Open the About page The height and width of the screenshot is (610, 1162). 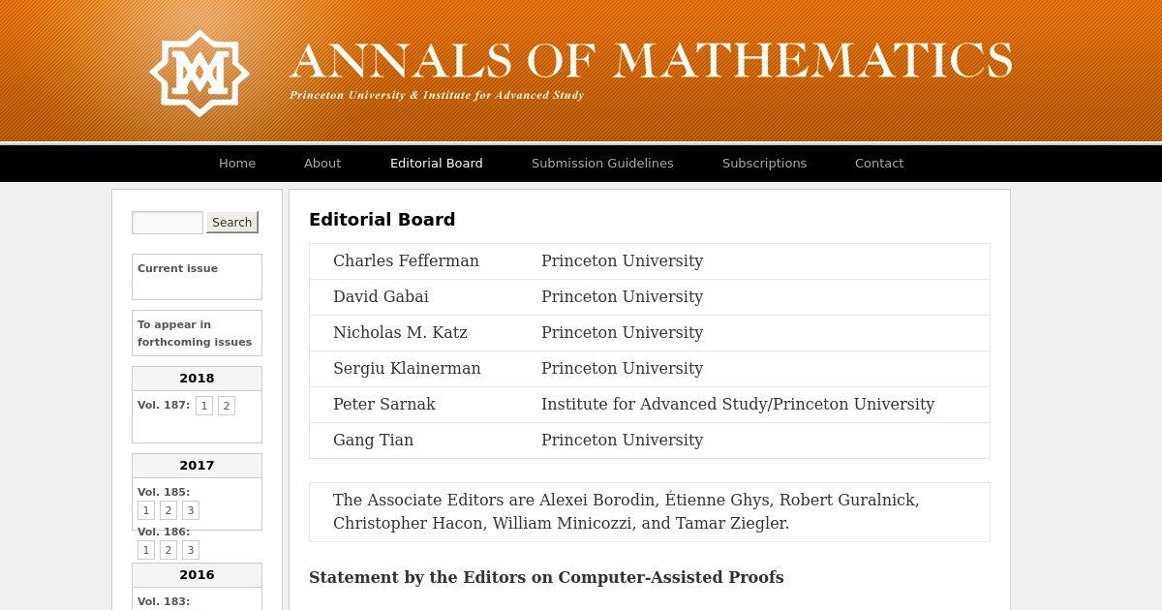322,164
